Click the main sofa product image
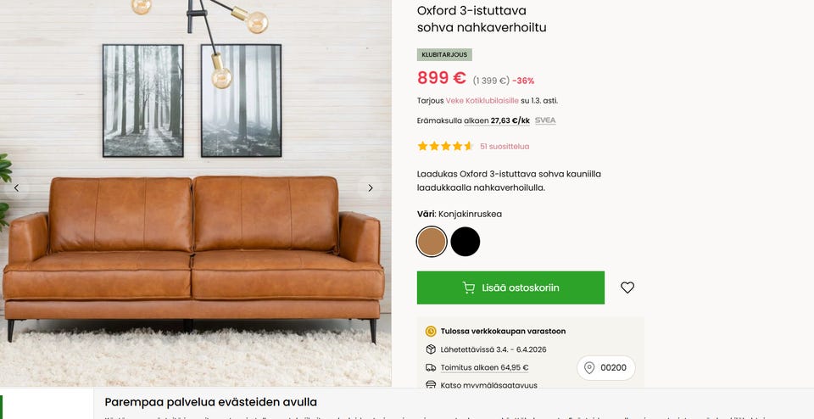Image resolution: width=814 pixels, height=419 pixels. tap(196, 193)
